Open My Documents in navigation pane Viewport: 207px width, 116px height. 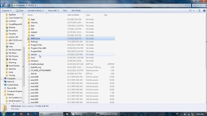[15, 50]
